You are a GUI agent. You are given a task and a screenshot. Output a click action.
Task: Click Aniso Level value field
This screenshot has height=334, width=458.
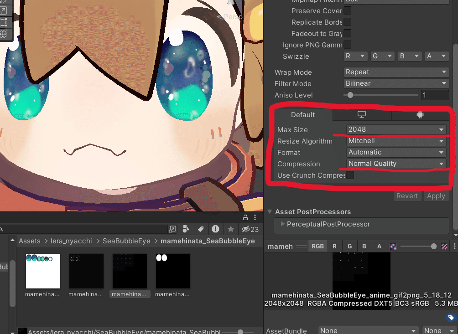pos(435,95)
